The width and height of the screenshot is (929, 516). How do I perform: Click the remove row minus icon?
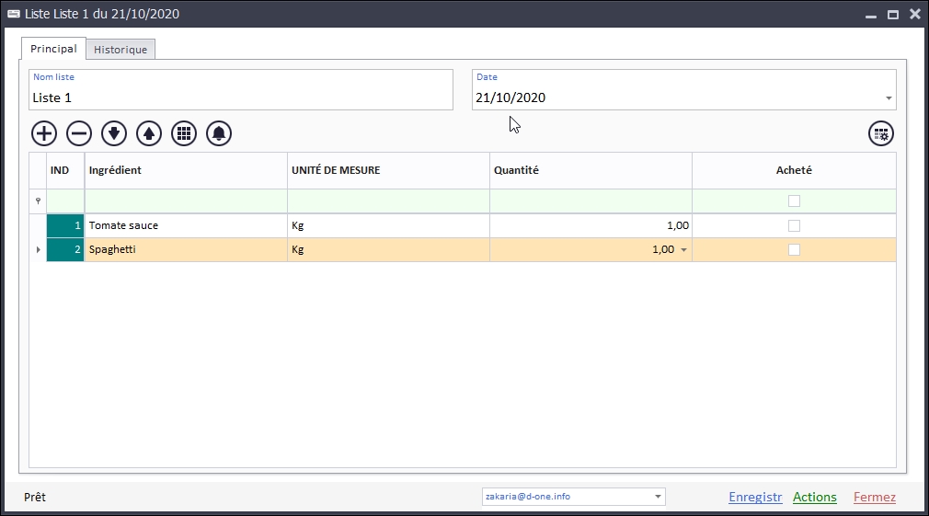pos(79,133)
